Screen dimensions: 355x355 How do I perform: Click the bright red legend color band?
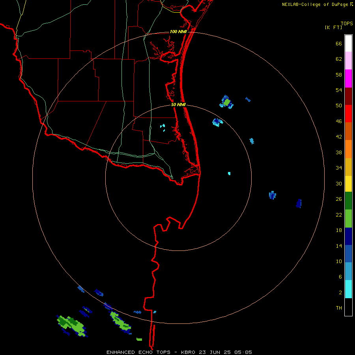tap(348, 114)
